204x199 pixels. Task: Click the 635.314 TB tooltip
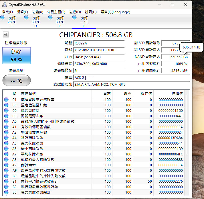coord(191,47)
